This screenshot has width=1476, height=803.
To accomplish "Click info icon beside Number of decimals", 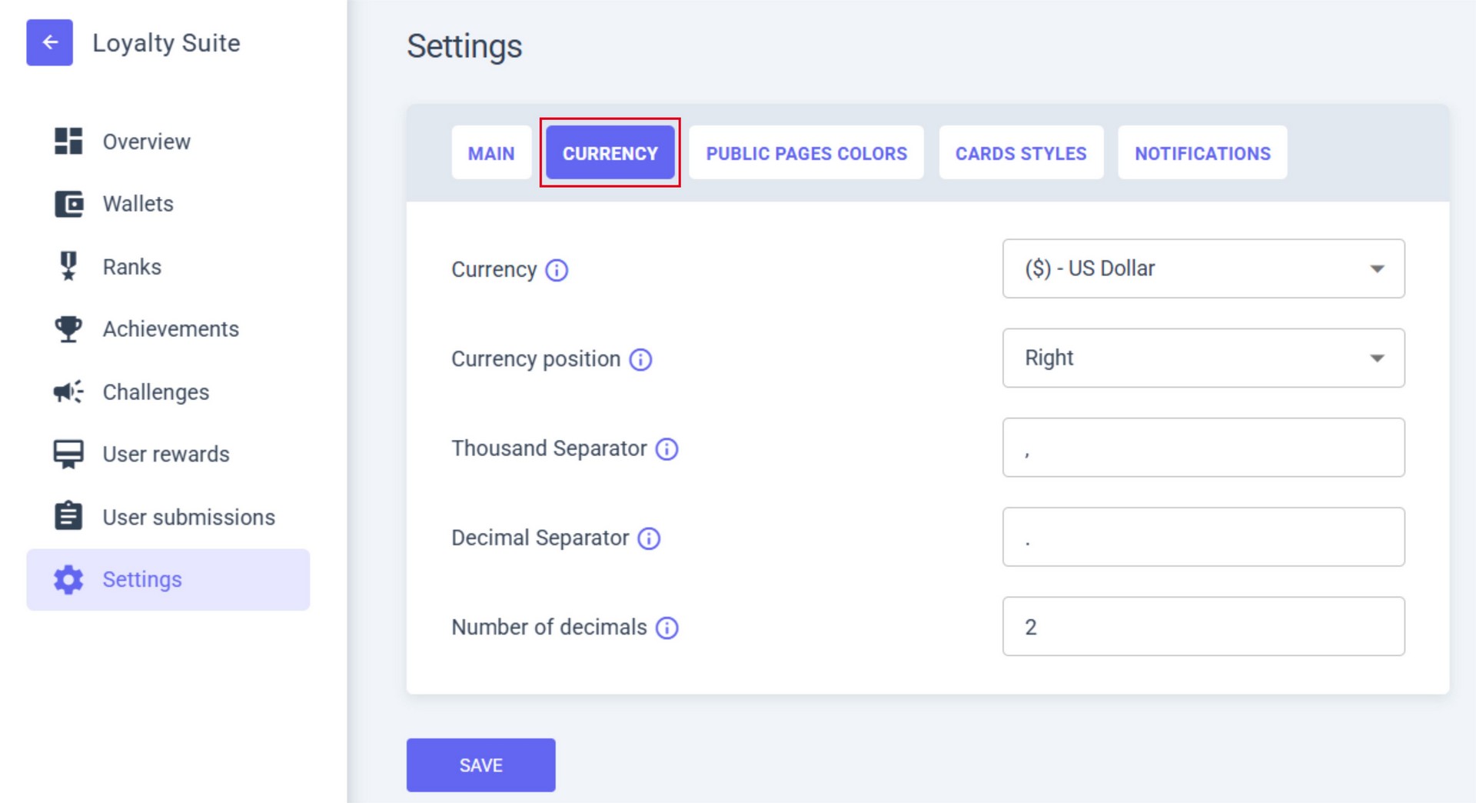I will pos(667,628).
